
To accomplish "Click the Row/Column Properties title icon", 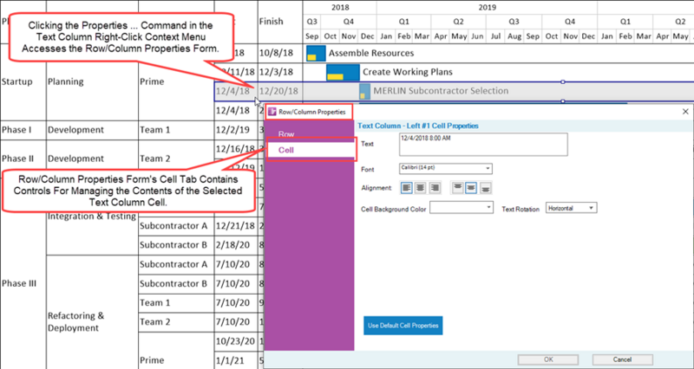I will [272, 112].
